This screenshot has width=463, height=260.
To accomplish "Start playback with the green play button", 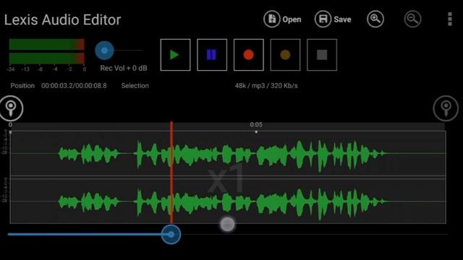I will (x=175, y=55).
